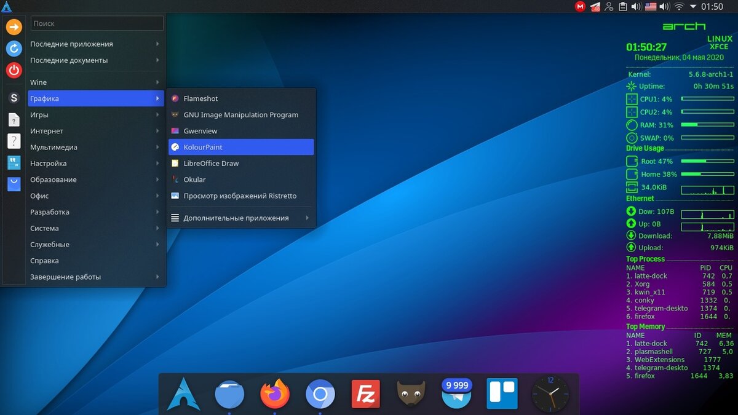
Task: Open Skype from the menu sidebar
Action: [14, 97]
